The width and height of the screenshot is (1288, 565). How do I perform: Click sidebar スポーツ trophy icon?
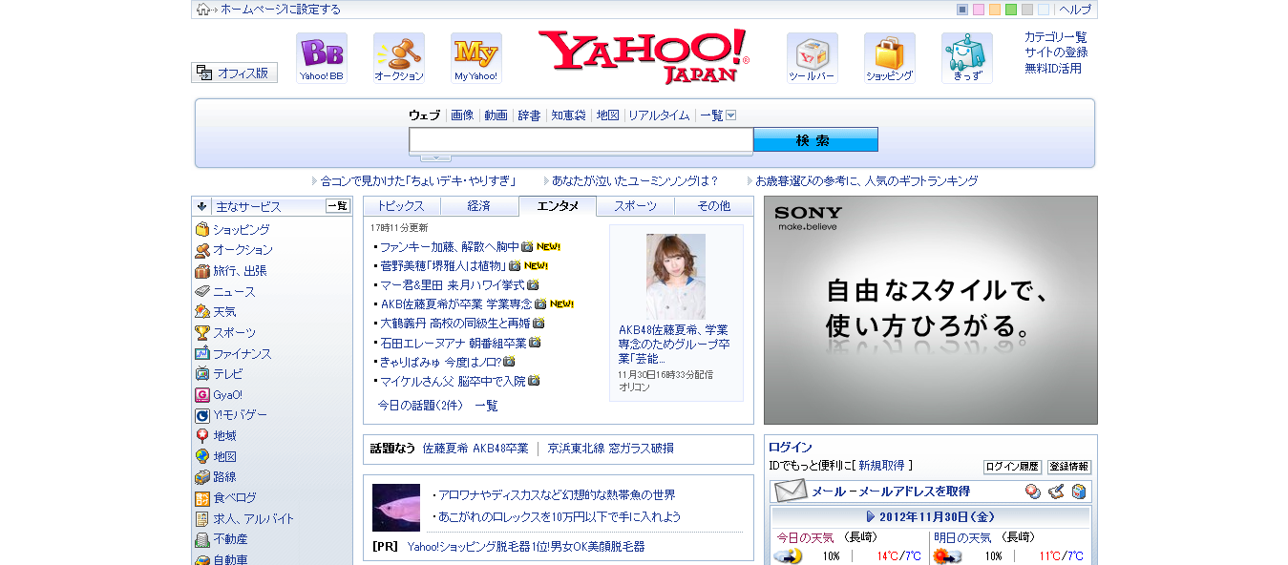(202, 333)
